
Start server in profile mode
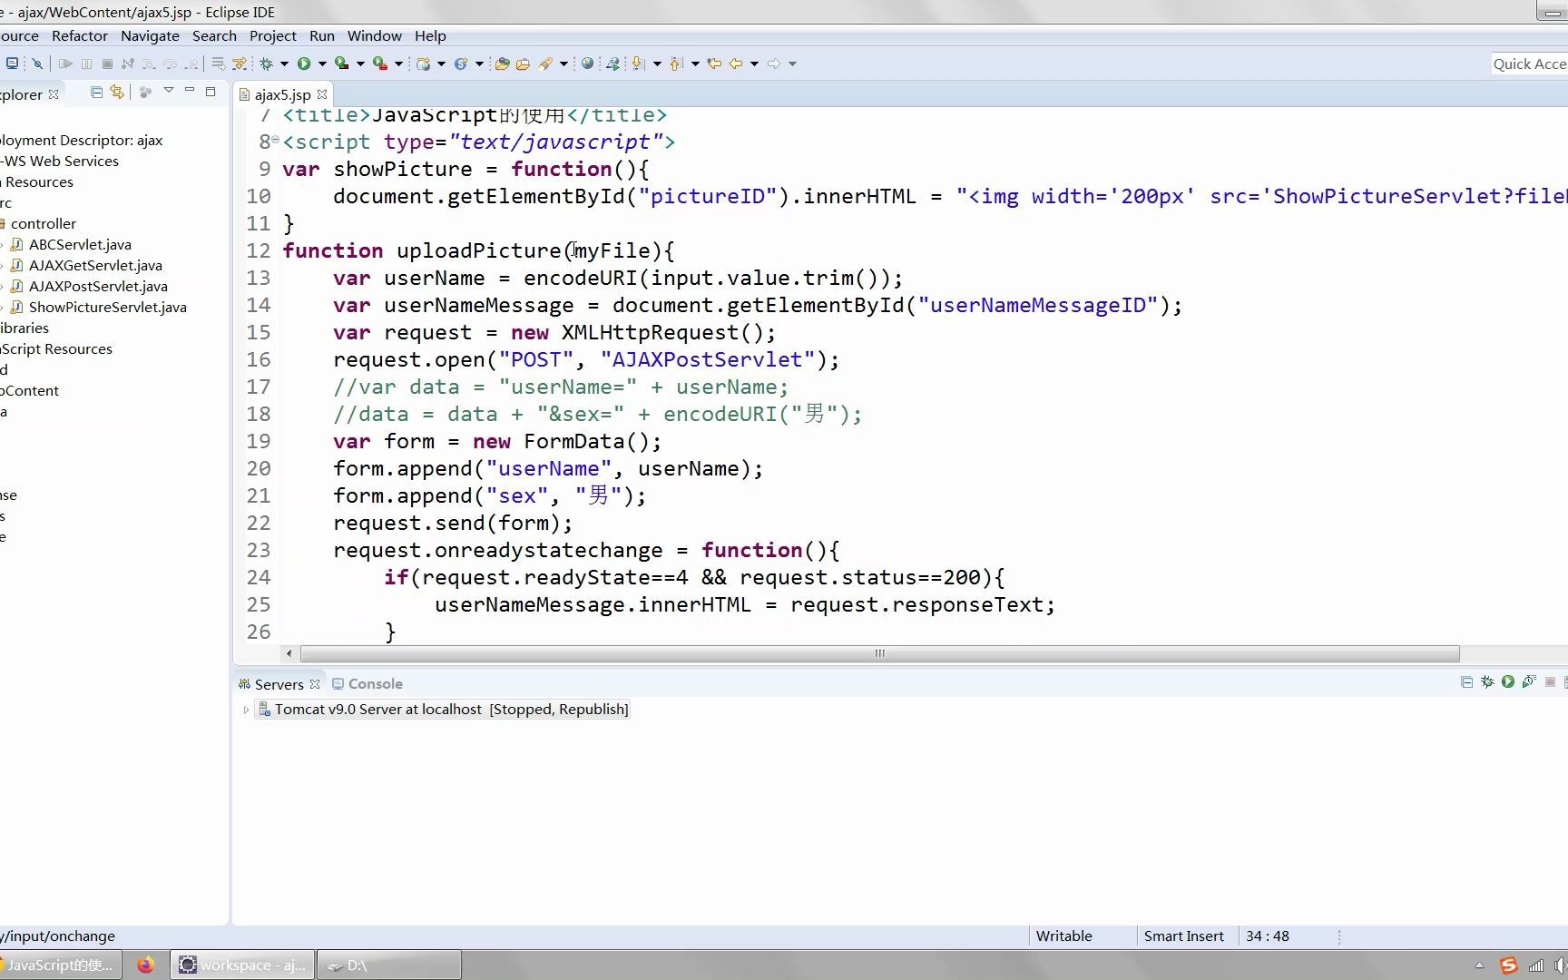point(1529,681)
